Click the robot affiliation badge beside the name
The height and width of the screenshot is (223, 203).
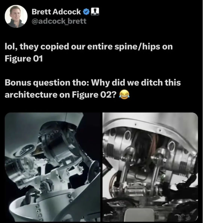click(x=95, y=12)
